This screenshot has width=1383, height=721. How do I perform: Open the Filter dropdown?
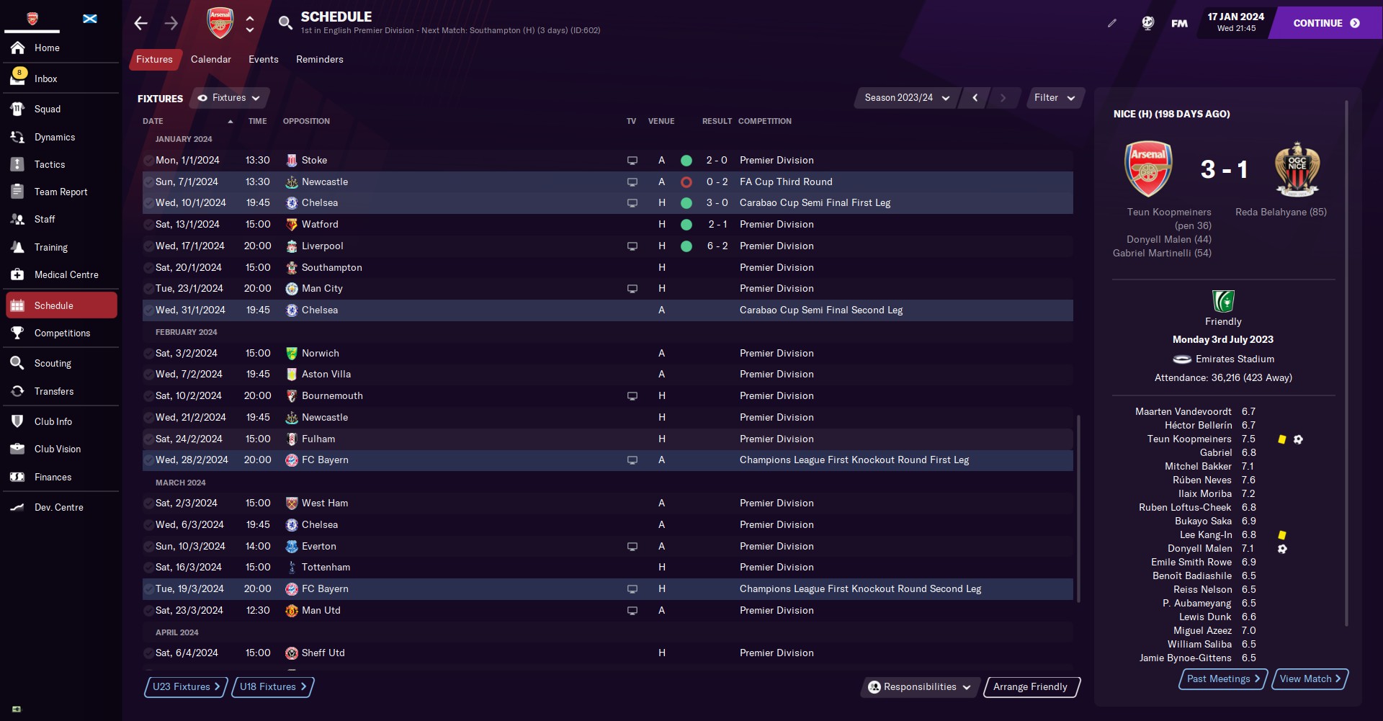pyautogui.click(x=1054, y=98)
